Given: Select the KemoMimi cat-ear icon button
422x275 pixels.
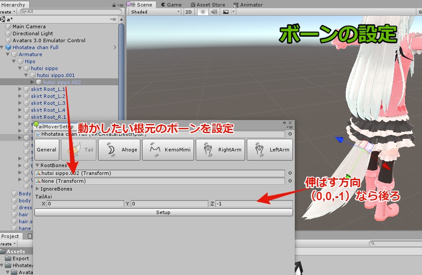Looking at the screenshot, I should click(x=155, y=149).
